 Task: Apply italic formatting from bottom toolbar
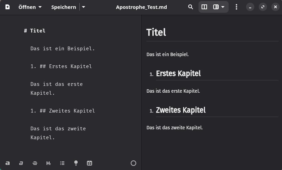pos(21,163)
